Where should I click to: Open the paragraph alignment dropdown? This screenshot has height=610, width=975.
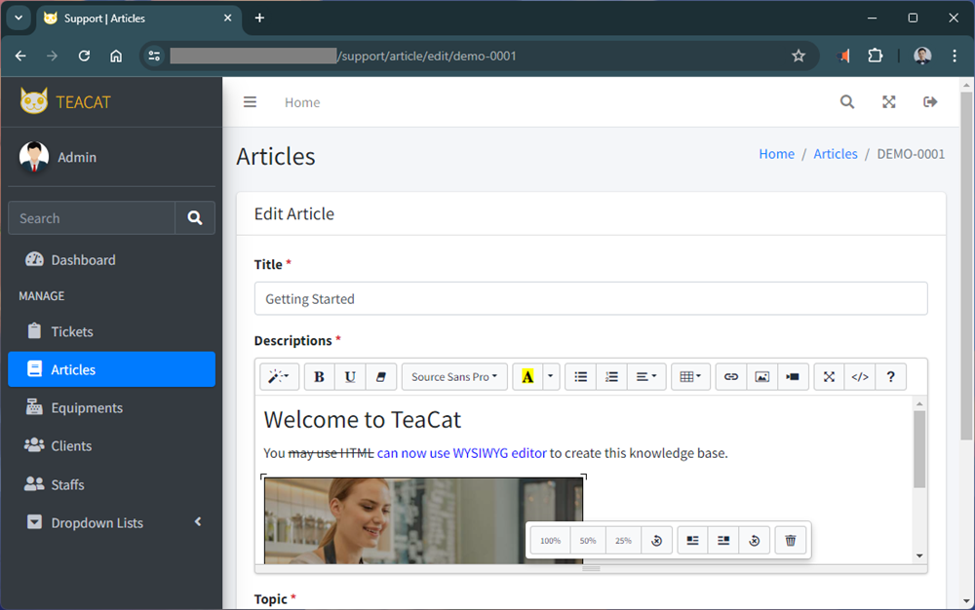pos(646,376)
